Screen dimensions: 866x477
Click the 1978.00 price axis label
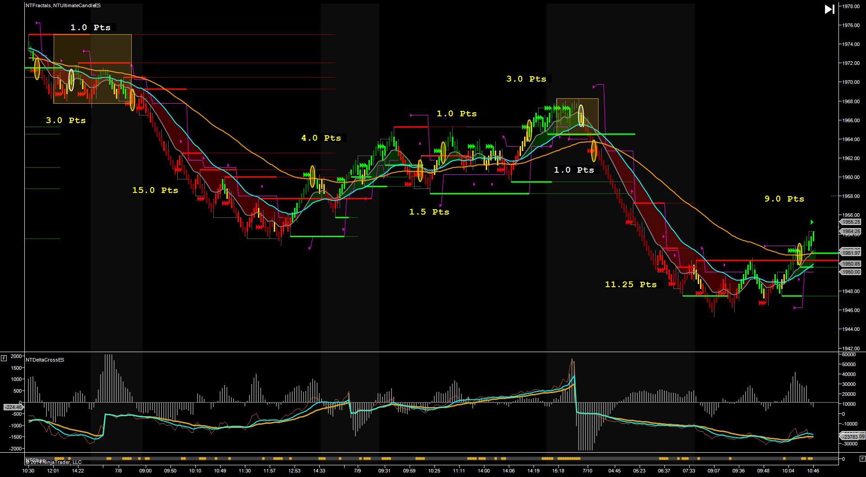click(851, 6)
